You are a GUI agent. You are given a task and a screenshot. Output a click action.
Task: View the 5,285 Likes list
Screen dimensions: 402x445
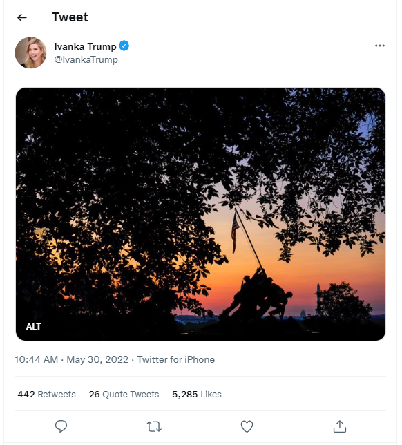[x=197, y=394]
